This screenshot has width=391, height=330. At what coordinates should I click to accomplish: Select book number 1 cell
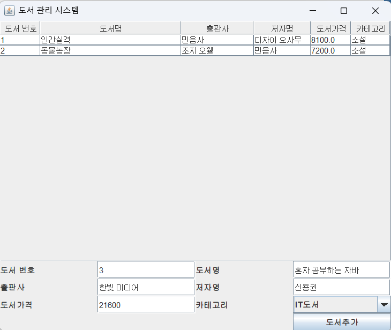coord(20,40)
